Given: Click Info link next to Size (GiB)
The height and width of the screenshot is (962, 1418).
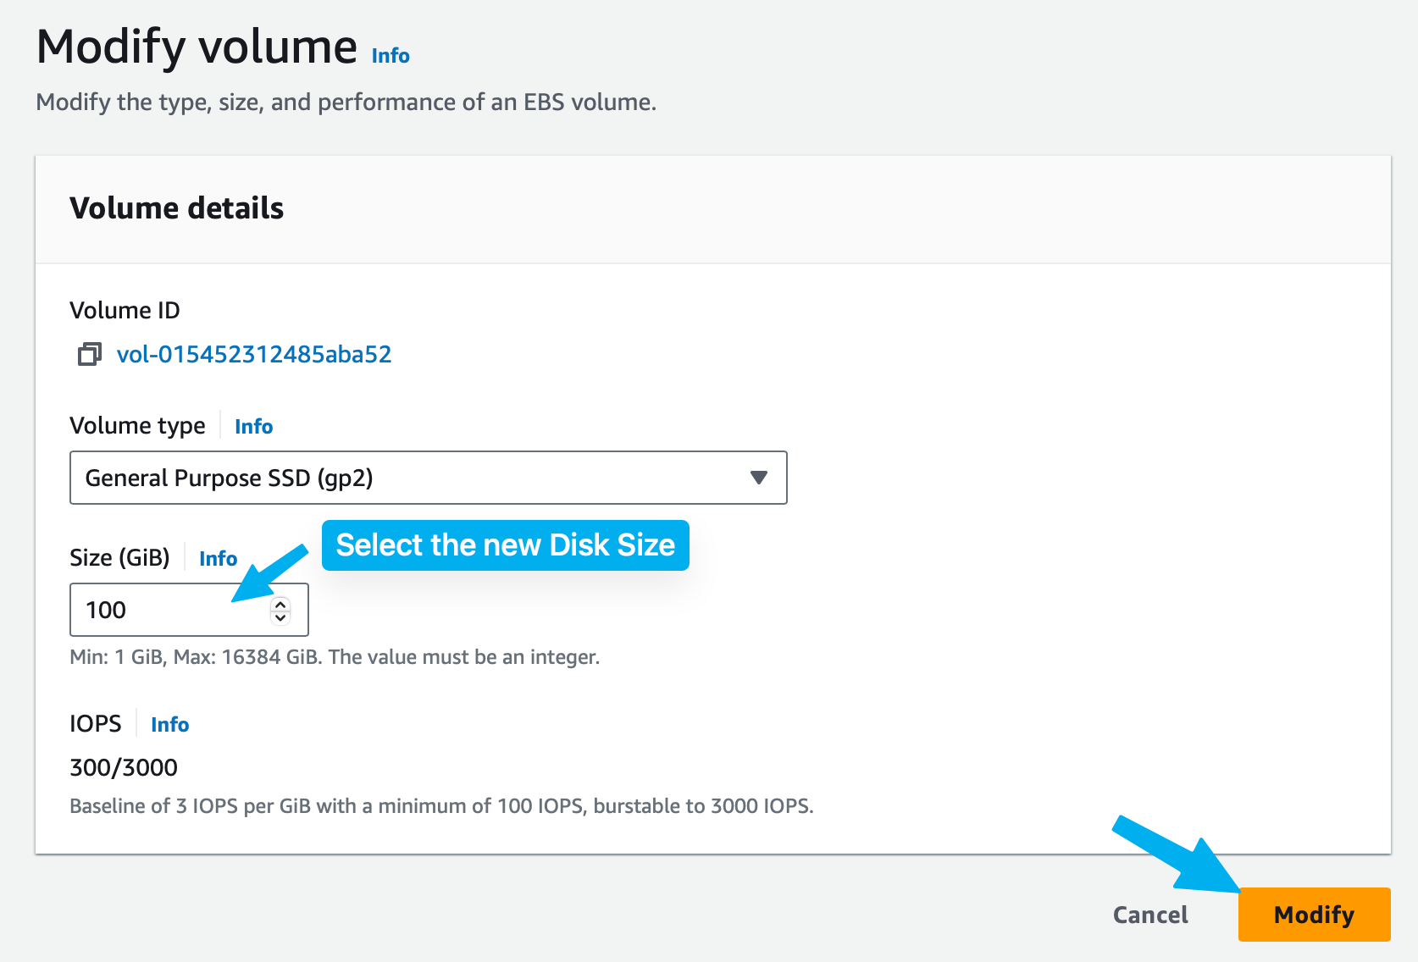Looking at the screenshot, I should tap(218, 559).
